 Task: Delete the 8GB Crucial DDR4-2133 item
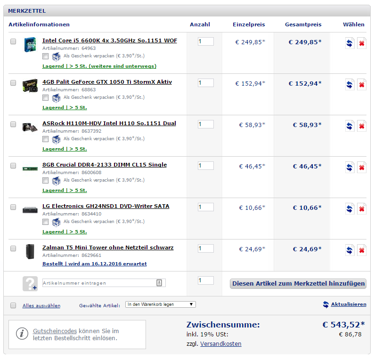pos(362,168)
